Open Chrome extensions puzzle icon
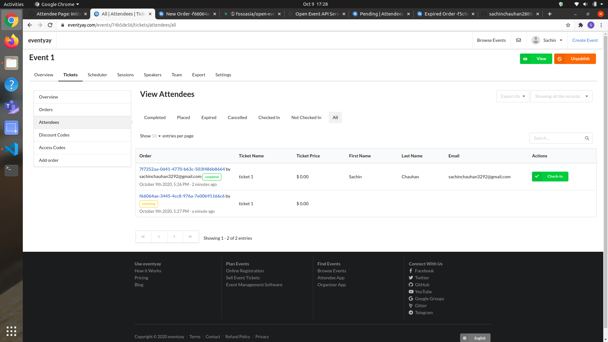Screen dimensions: 608x342 (580, 25)
